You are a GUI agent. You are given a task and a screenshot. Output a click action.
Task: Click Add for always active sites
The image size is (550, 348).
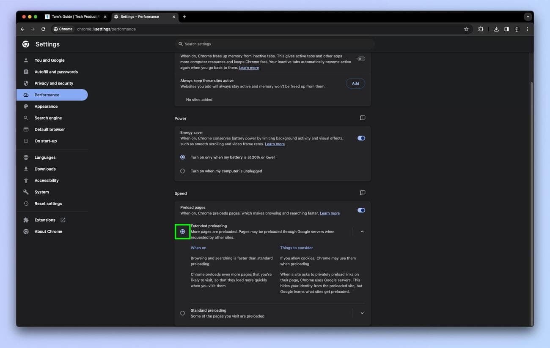355,83
